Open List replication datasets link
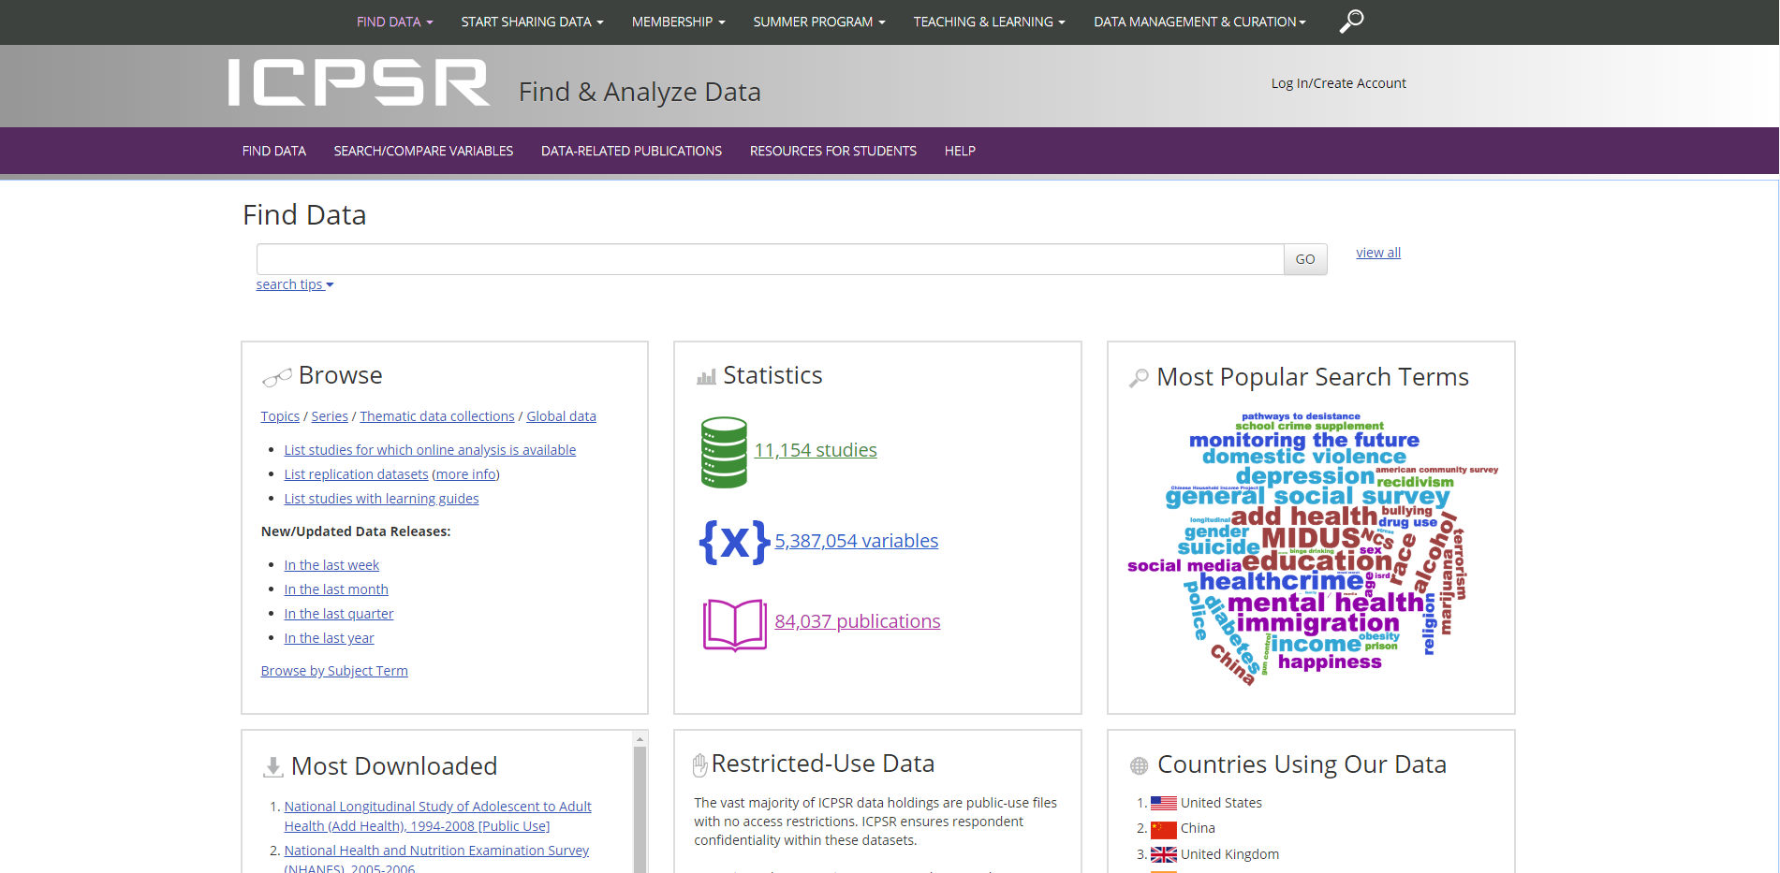Screen dimensions: 1780x873 point(356,474)
